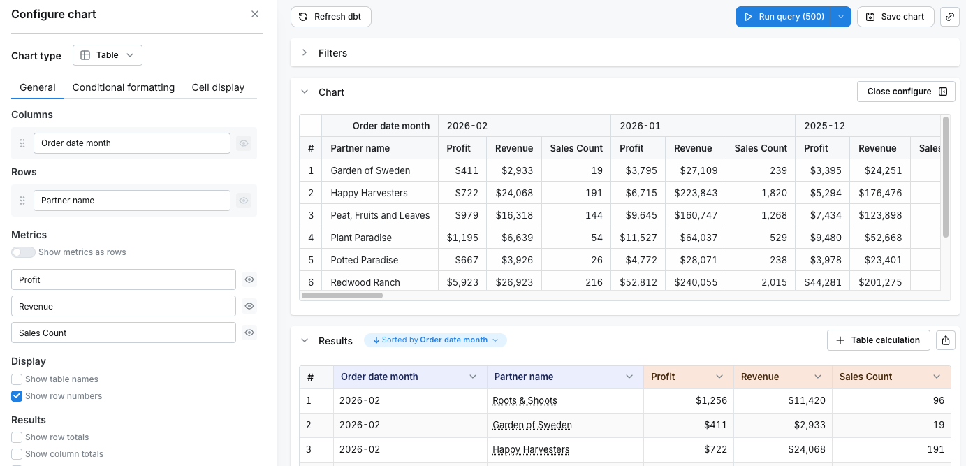
Task: Disable the Show row numbers checkbox
Action: (16, 395)
